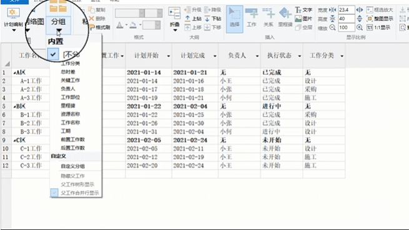409x230 pixels.
Task: Insert 文字 text element
Action: [x=298, y=10]
